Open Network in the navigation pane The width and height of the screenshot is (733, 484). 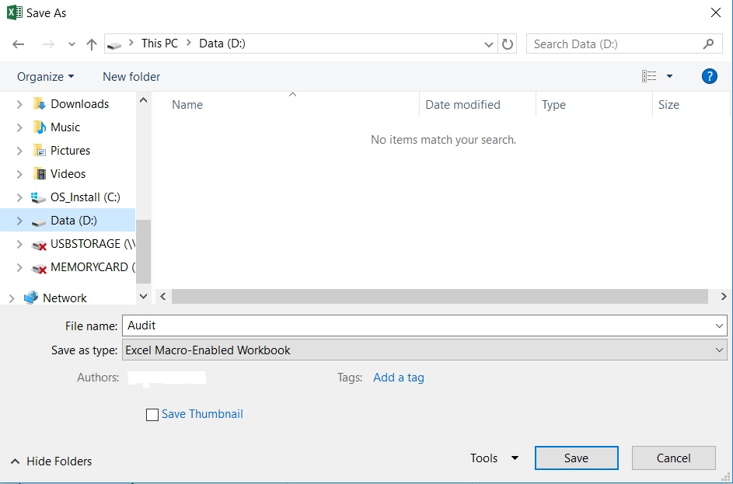65,298
